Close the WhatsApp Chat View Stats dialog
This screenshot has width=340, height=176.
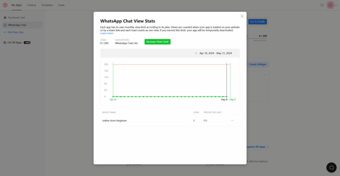[x=242, y=16]
